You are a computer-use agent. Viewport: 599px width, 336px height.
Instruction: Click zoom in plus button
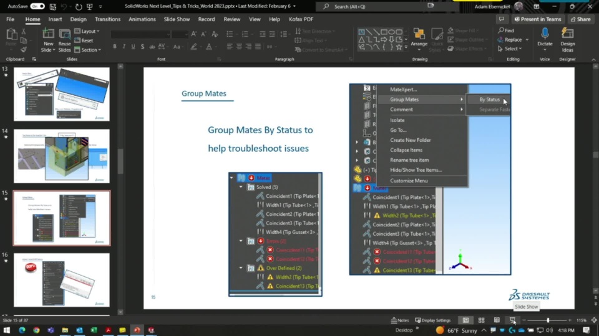tap(570, 320)
